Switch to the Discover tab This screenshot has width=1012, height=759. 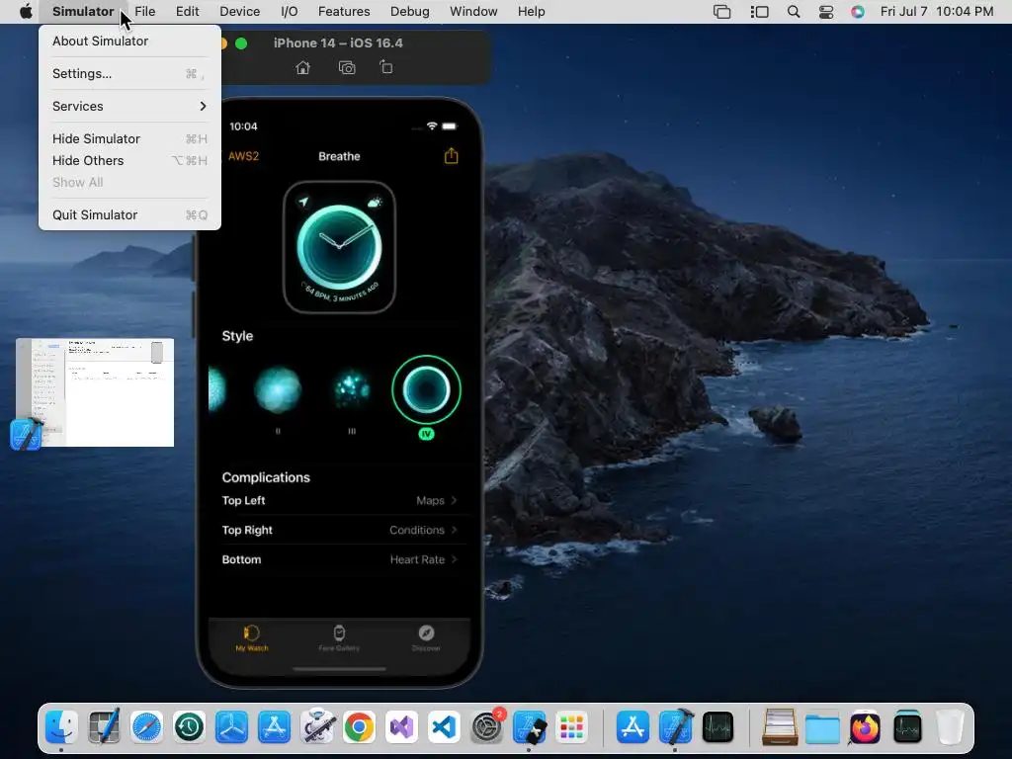(x=426, y=638)
